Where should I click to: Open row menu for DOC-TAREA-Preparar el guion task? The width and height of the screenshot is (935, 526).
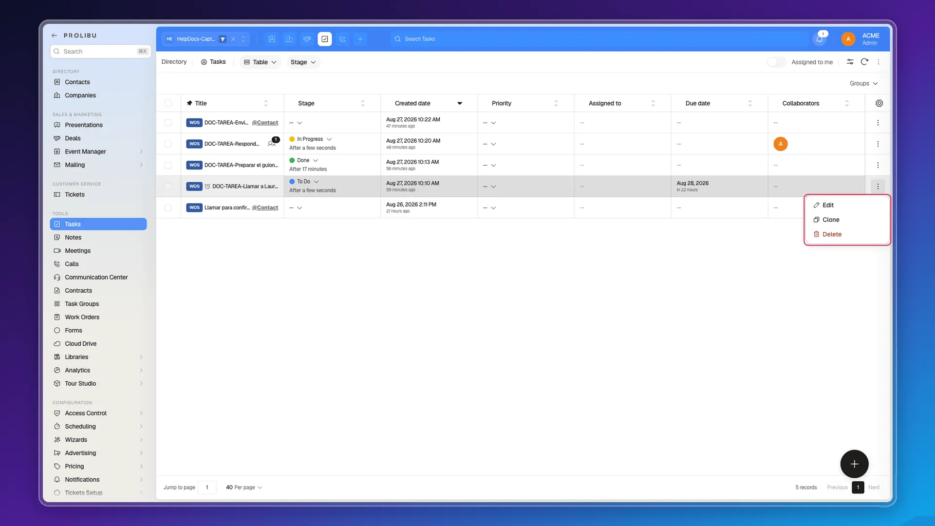click(878, 165)
